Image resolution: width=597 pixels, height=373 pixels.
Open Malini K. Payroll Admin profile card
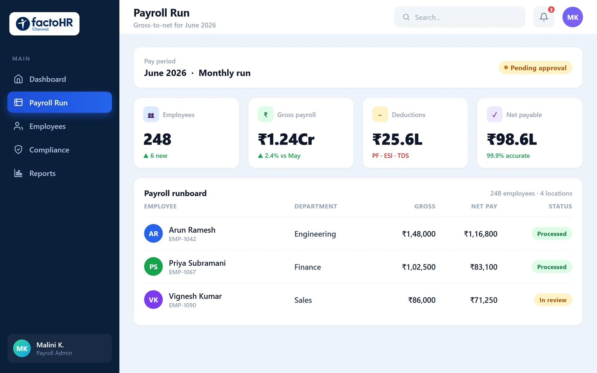pyautogui.click(x=60, y=348)
